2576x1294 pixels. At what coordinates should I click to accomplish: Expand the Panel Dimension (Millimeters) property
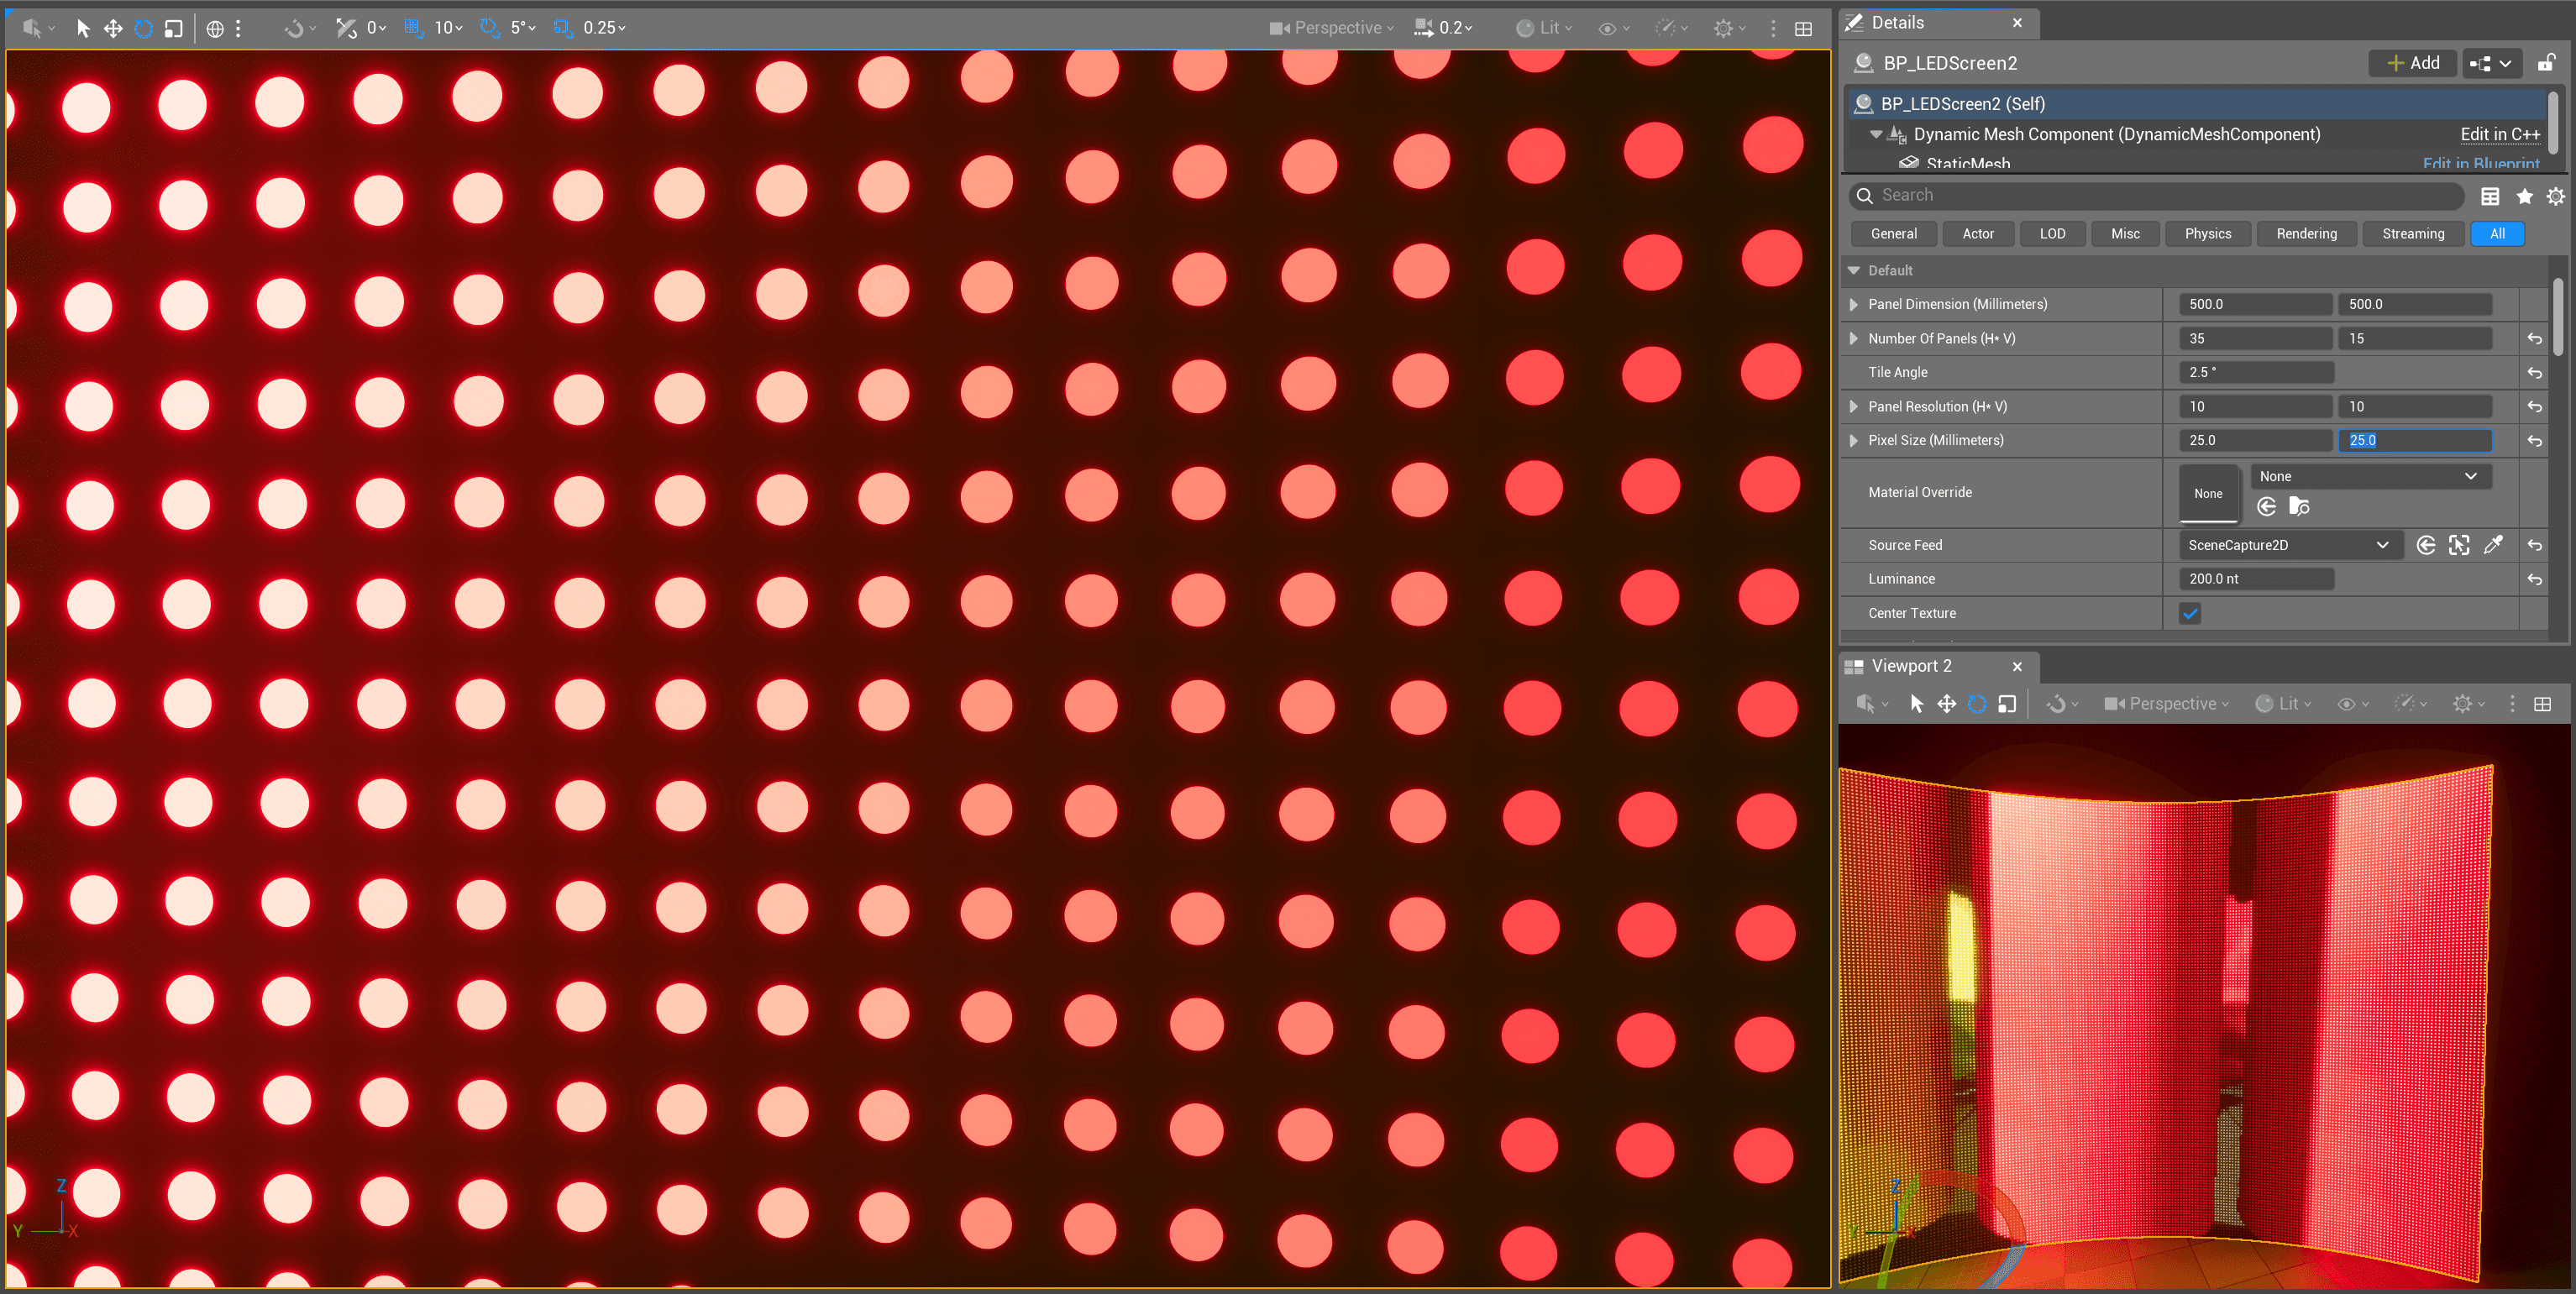point(1854,304)
